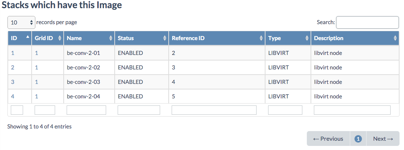Sort by Reference ID column icon

click(261, 38)
